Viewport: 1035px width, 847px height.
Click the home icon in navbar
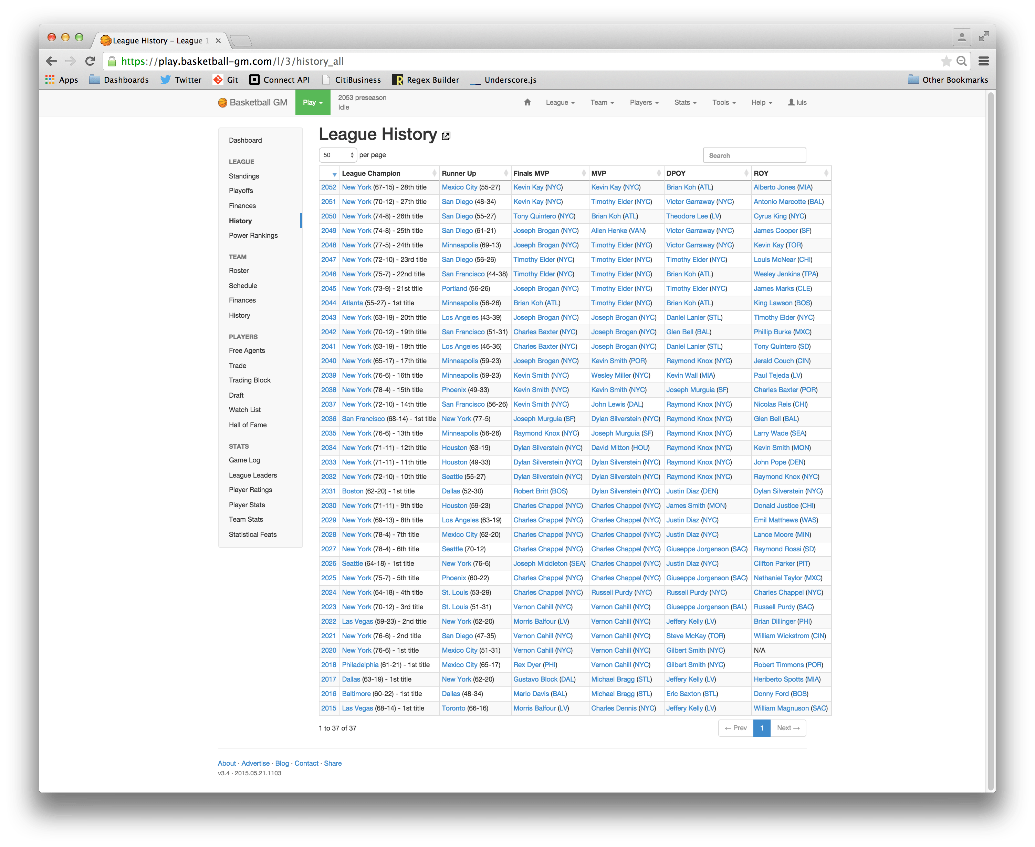pos(527,102)
